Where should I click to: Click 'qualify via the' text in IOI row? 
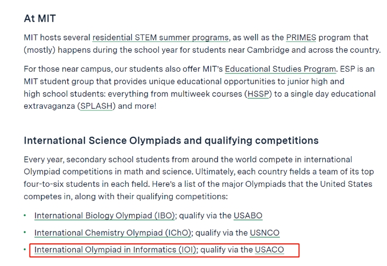point(226,250)
